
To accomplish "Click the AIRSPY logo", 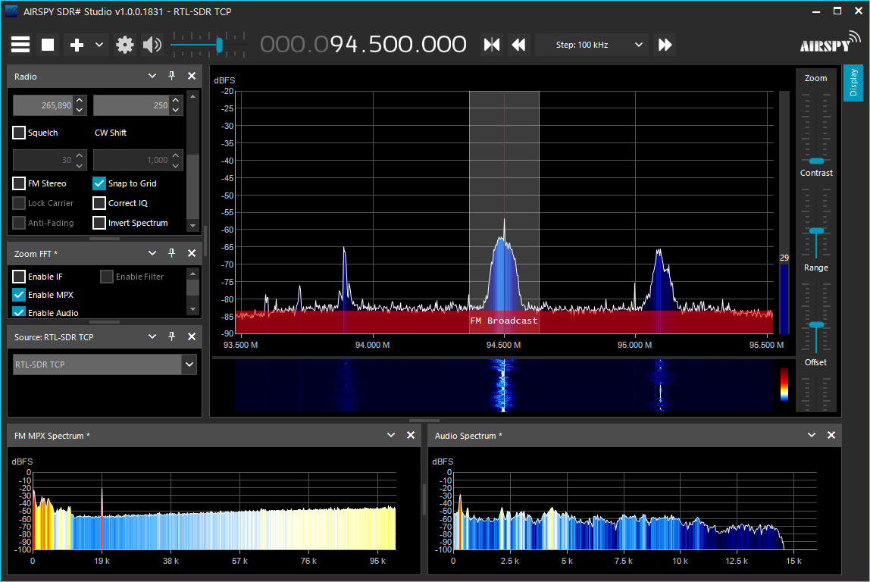I will click(x=830, y=42).
